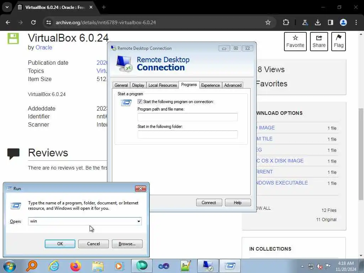Click the archive.org address bar URL
The width and height of the screenshot is (364, 273).
pos(106,22)
